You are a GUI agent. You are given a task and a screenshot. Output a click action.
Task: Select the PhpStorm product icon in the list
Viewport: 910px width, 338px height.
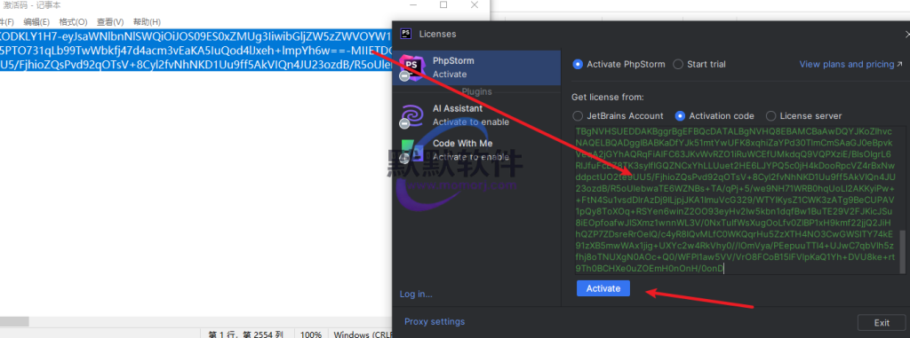412,67
